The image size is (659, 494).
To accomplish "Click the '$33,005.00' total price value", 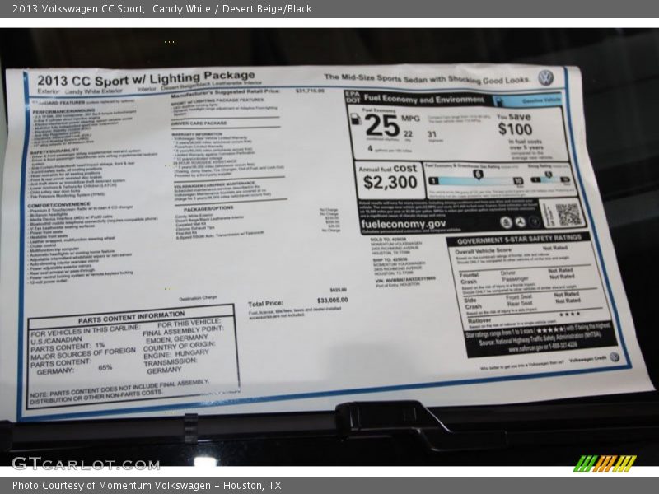I will pos(332,301).
